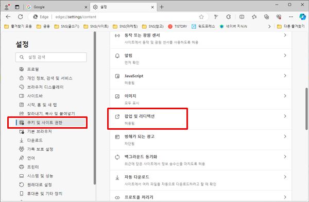The height and width of the screenshot is (202, 309).
Task: Open 다른 즐겨찾기 folder
Action: 291,27
